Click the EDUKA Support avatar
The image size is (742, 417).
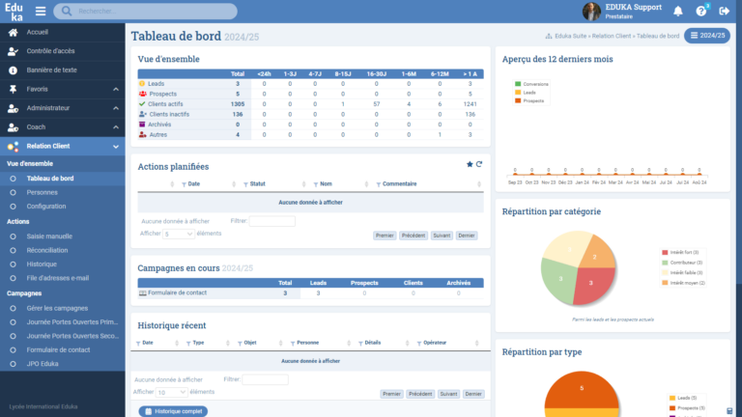(591, 12)
